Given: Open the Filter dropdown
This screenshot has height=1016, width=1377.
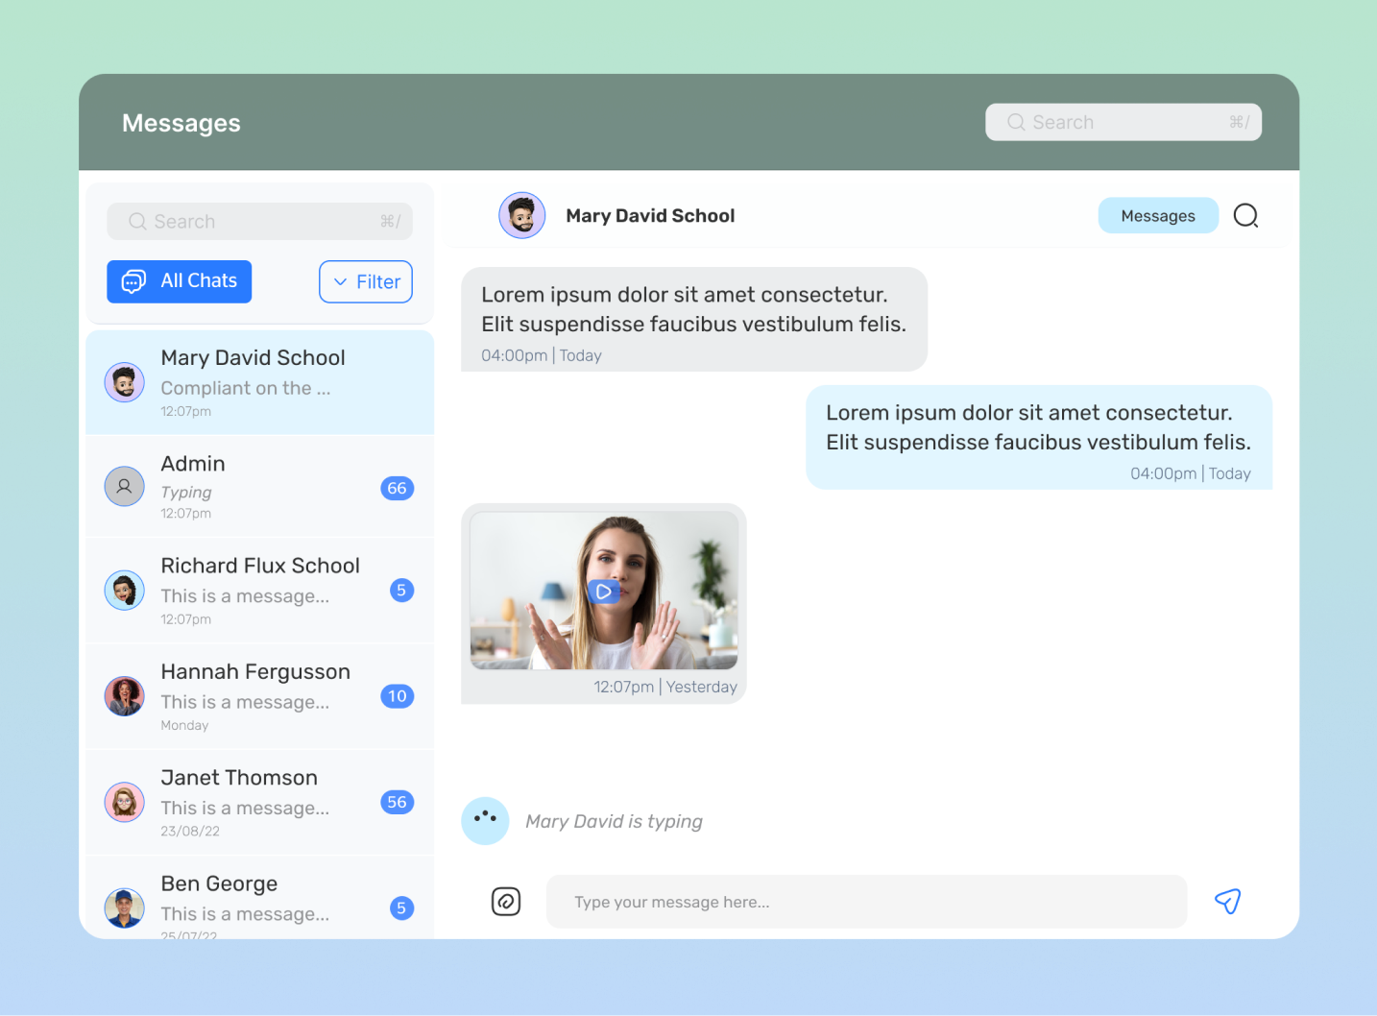Looking at the screenshot, I should point(366,281).
